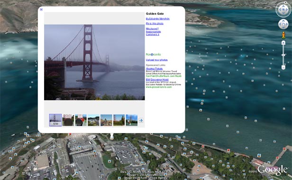Open the BW Grosvenor Hotel sponsored link
The width and height of the screenshot is (292, 180).
157,79
